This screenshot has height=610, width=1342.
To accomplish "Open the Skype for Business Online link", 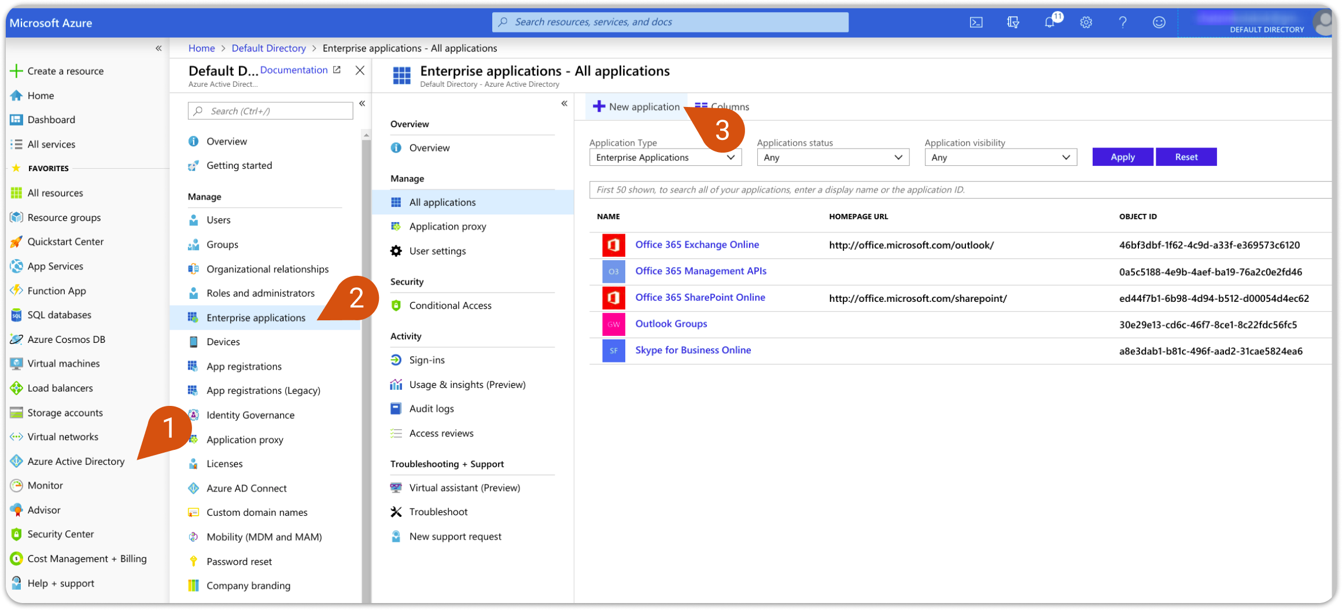I will click(x=693, y=350).
